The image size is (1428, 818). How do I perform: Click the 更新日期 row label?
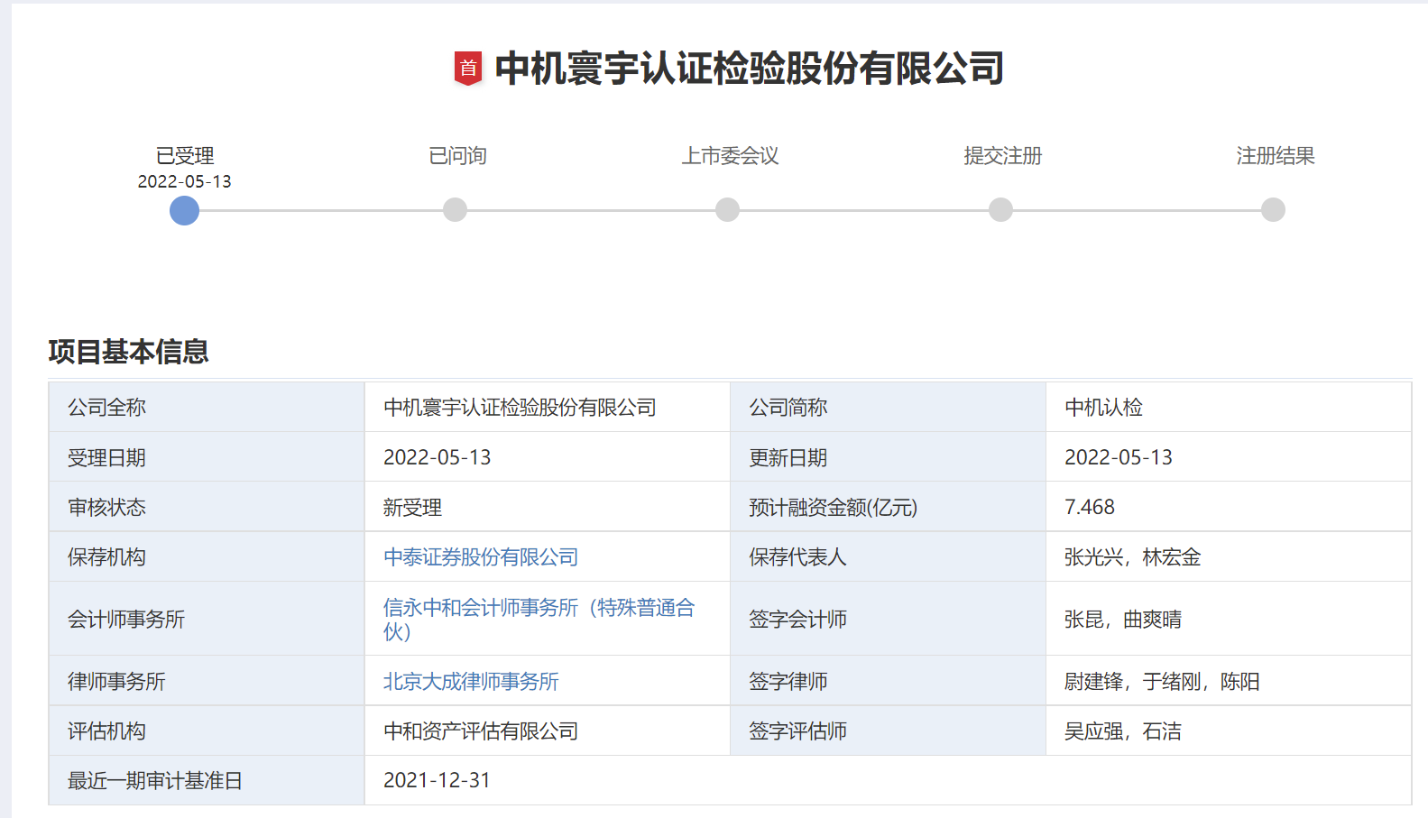click(x=788, y=458)
